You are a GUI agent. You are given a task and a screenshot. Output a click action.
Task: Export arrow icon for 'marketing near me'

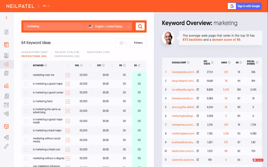click(x=68, y=75)
